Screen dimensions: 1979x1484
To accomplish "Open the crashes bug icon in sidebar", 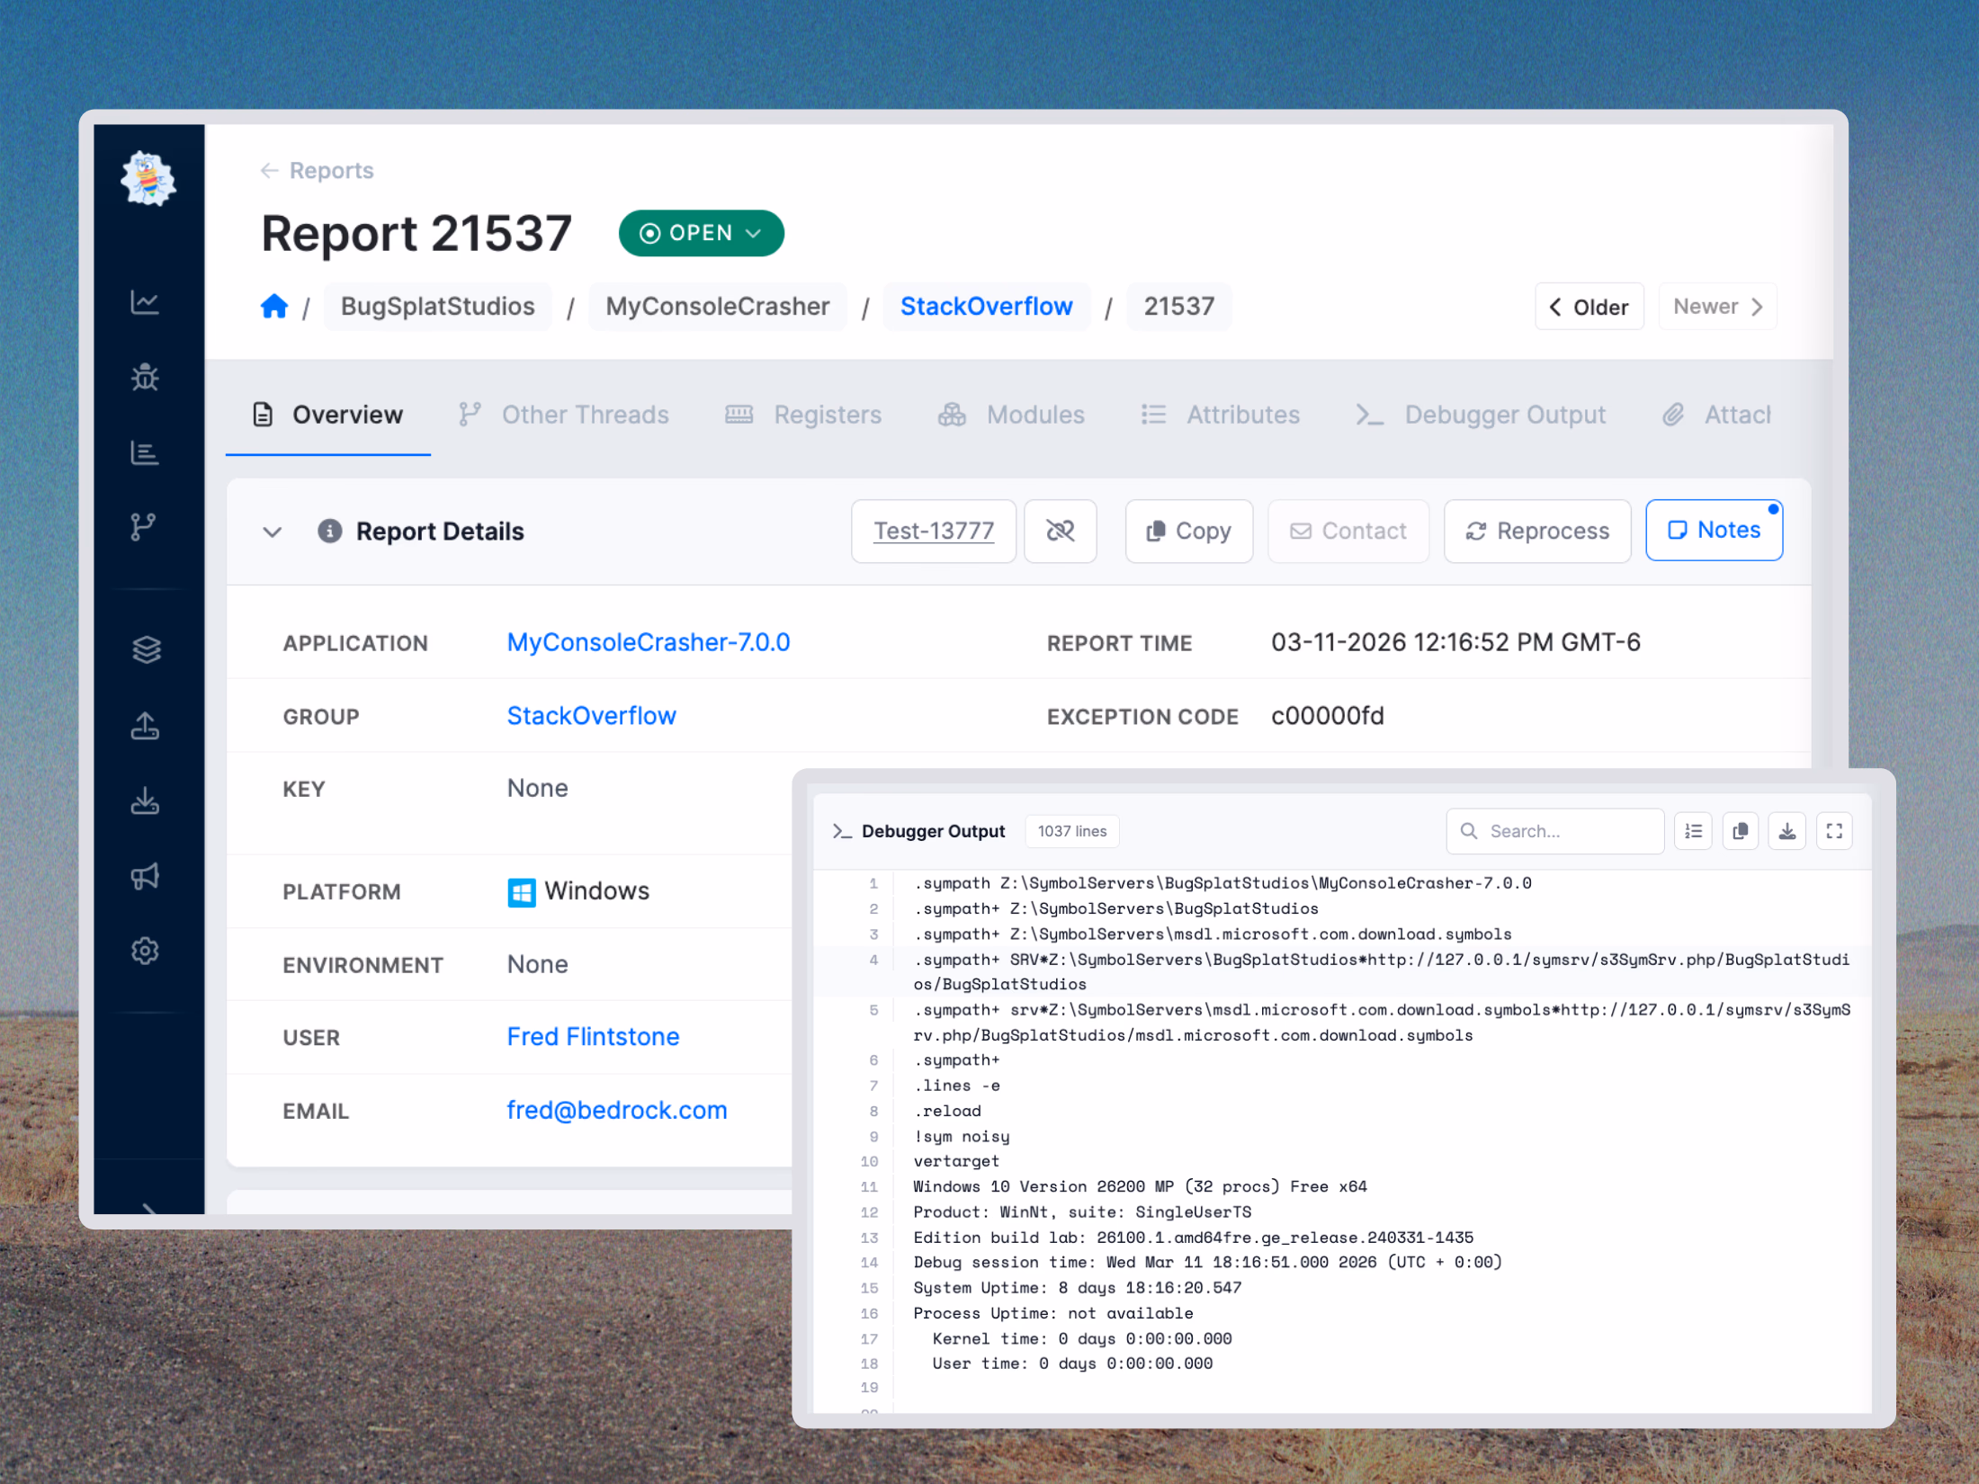I will [x=145, y=377].
